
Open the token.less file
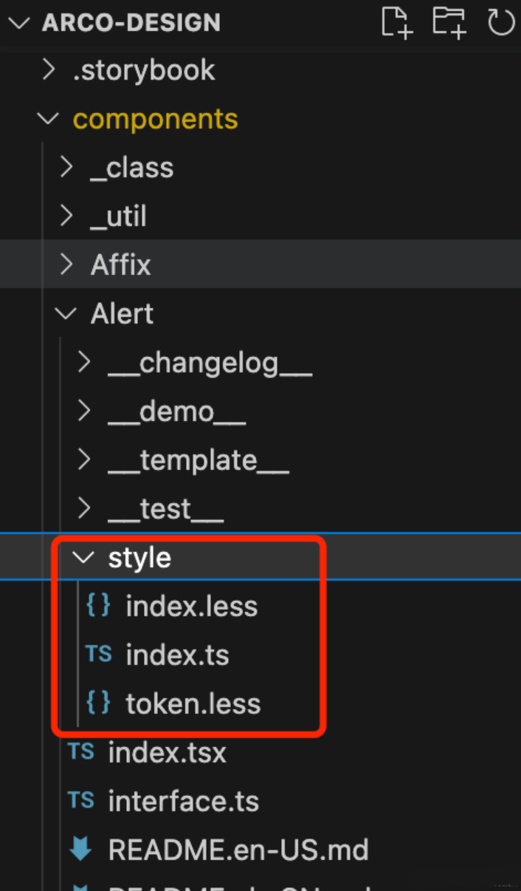[x=193, y=703]
